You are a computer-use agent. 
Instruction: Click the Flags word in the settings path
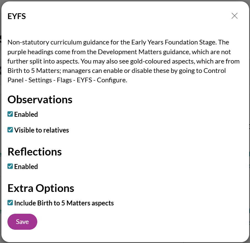click(x=64, y=80)
